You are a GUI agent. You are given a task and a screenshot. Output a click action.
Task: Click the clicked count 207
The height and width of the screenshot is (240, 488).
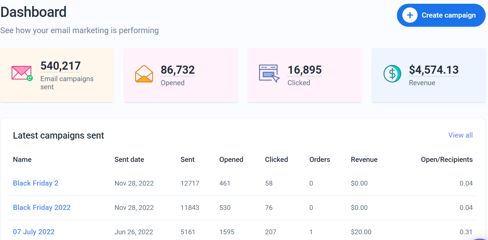click(271, 232)
